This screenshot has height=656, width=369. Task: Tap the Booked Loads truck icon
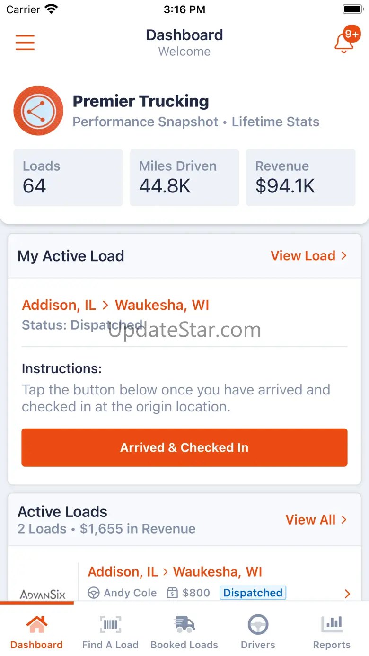(x=184, y=624)
